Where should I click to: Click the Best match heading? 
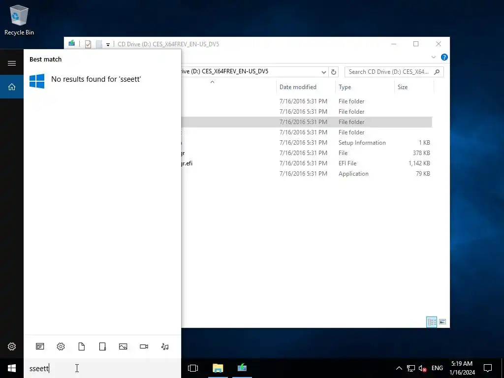tap(45, 60)
